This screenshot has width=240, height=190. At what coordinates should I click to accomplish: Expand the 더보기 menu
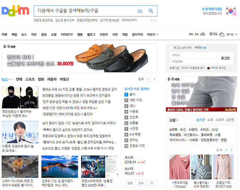[x=152, y=34]
